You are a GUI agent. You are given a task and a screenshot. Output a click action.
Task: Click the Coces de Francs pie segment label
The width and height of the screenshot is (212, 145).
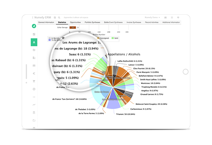102,92
